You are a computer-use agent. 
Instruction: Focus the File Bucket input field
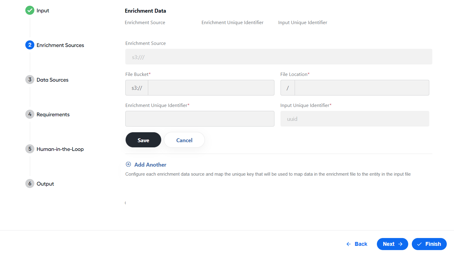coord(211,88)
